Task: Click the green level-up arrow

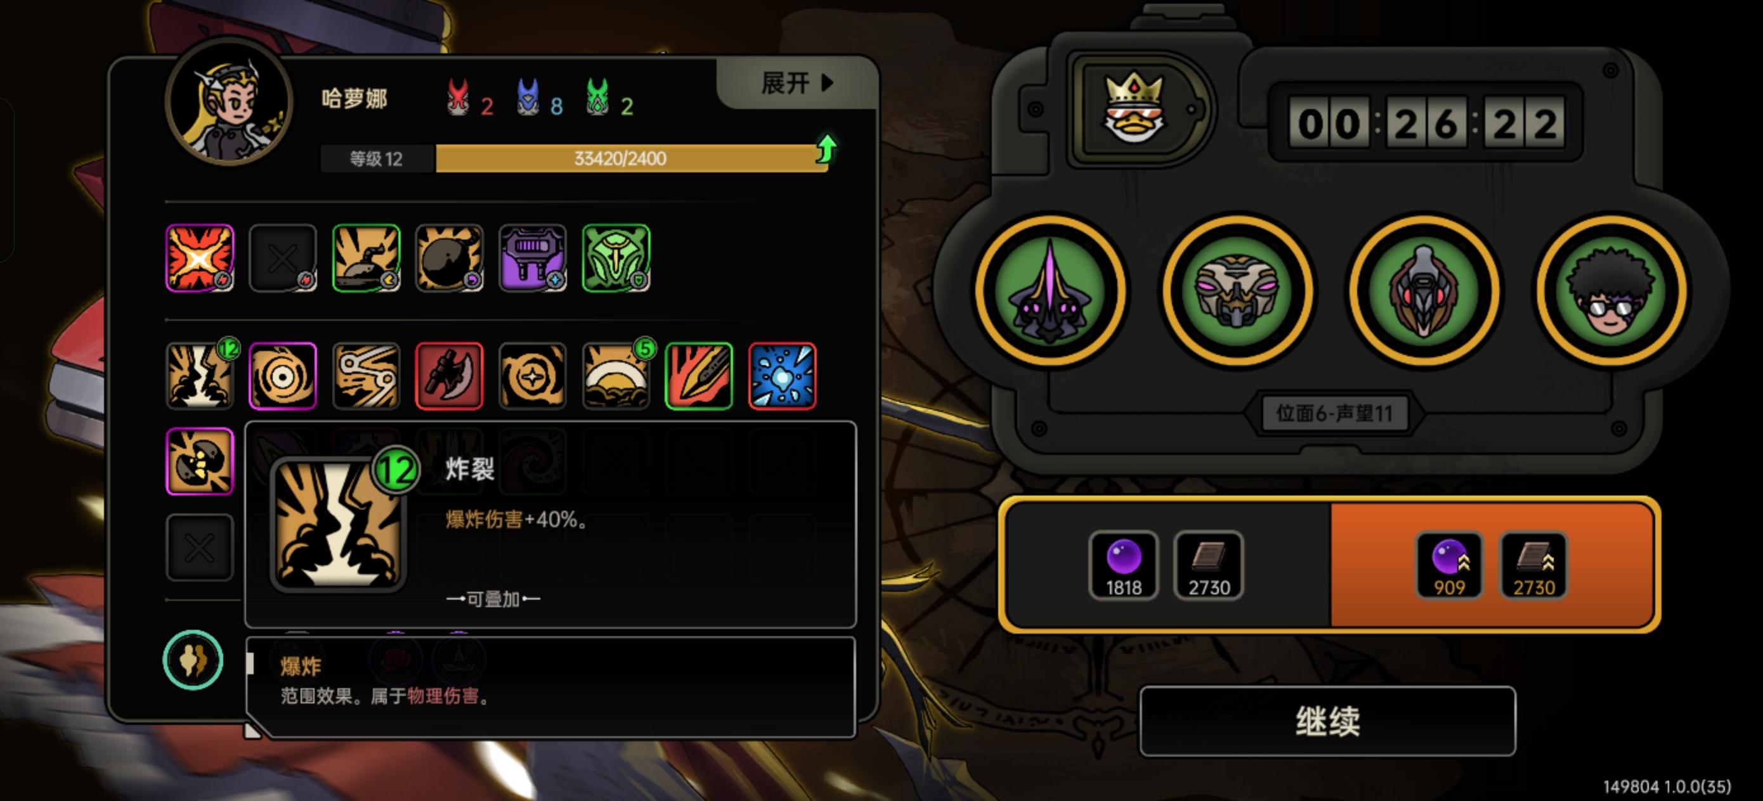Action: pyautogui.click(x=827, y=148)
